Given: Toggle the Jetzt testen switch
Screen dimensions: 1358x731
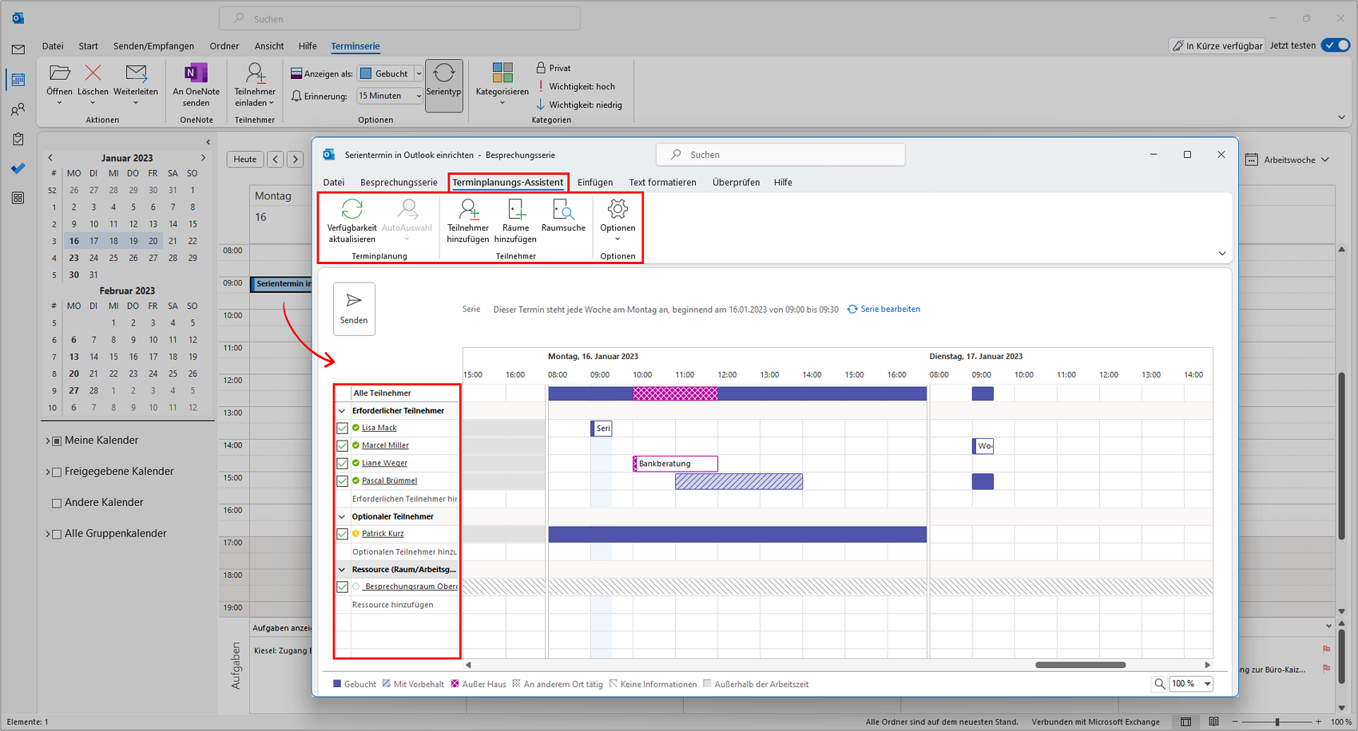Looking at the screenshot, I should click(1335, 45).
